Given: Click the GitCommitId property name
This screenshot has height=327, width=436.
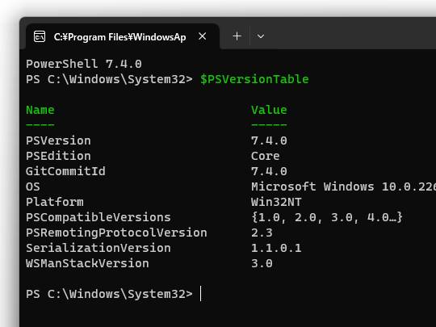Looking at the screenshot, I should [x=65, y=171].
